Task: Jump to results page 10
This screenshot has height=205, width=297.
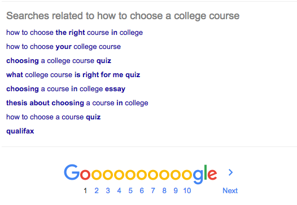Action: (x=187, y=191)
